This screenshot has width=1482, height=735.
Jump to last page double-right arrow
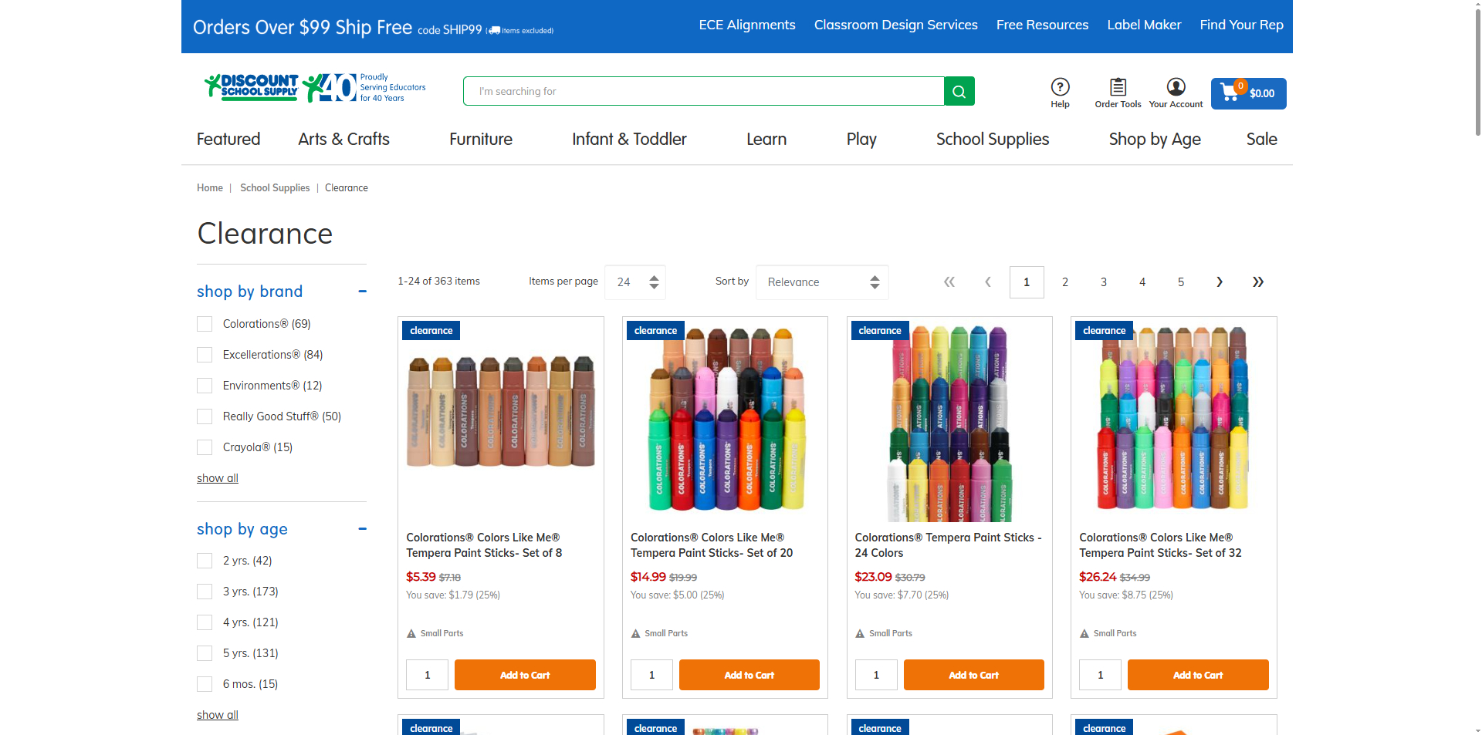pos(1258,282)
